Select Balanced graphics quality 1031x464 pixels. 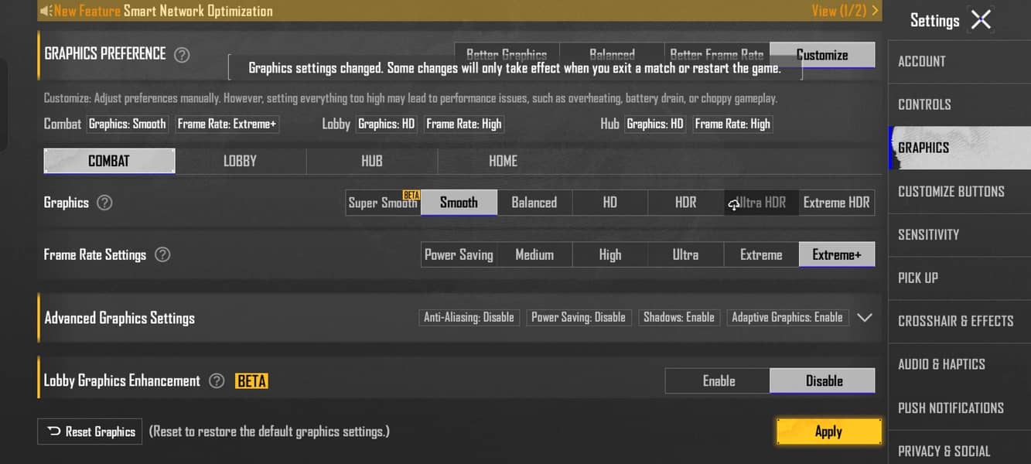pyautogui.click(x=534, y=203)
